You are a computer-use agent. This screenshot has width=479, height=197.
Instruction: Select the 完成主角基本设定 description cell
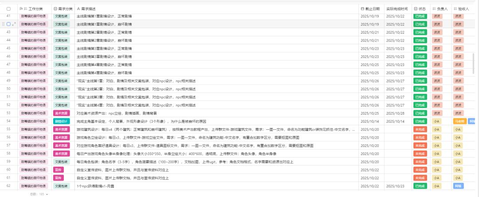(x=216, y=121)
